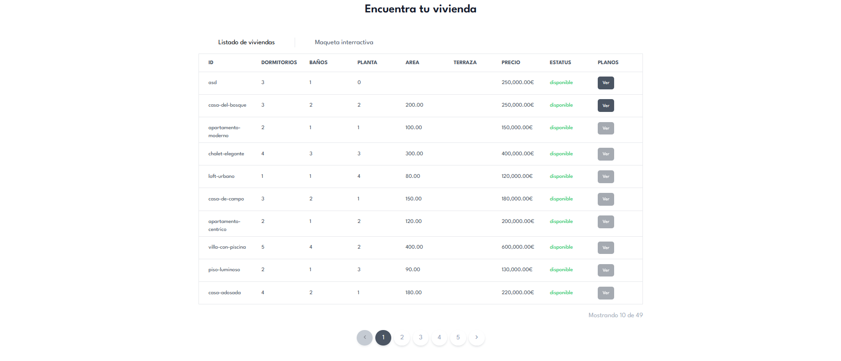The image size is (841, 361).
Task: Navigate to page 3 in pagination
Action: (420, 338)
